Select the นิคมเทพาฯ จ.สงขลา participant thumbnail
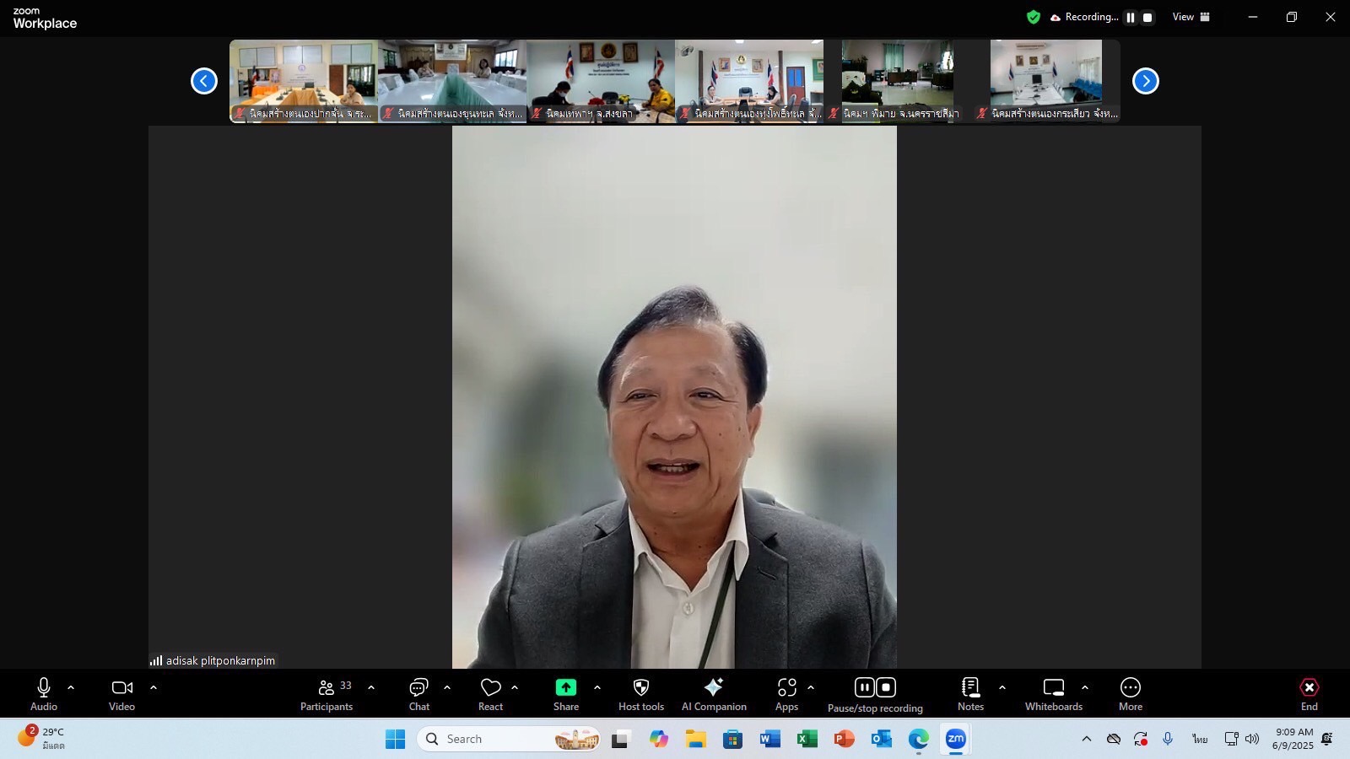Viewport: 1350px width, 759px height. 601,81
